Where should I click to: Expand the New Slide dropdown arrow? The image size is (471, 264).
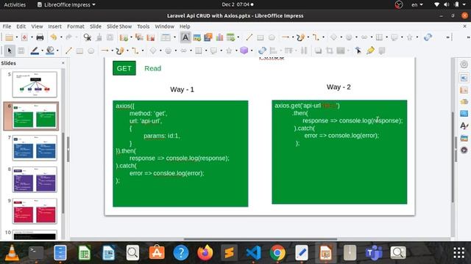pyautogui.click(x=131, y=37)
